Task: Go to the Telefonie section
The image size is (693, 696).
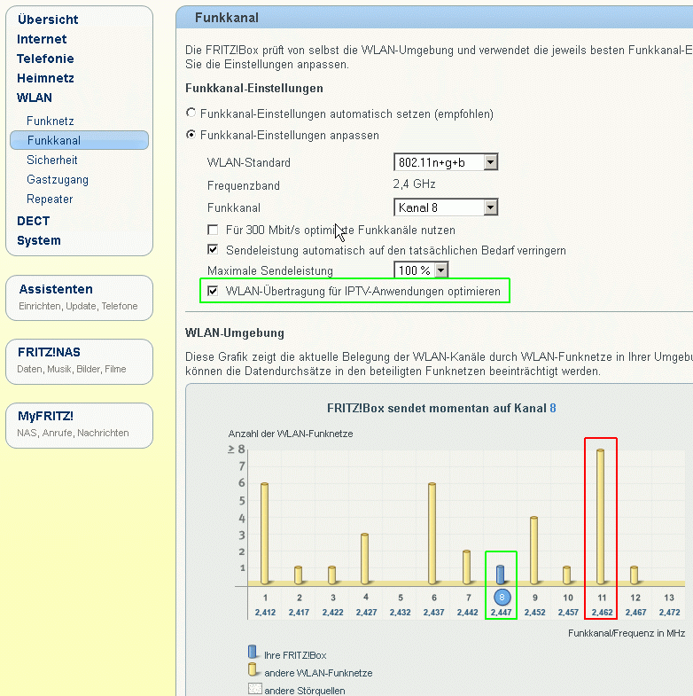Action: pyautogui.click(x=45, y=59)
